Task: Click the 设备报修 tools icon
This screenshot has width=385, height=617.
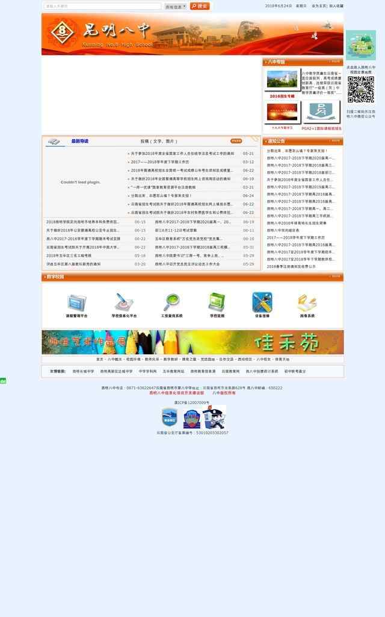Action: pyautogui.click(x=262, y=302)
